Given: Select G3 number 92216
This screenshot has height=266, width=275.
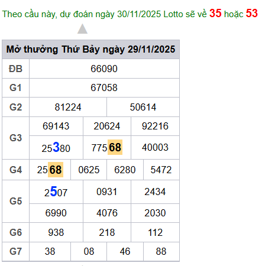Looking at the screenshot, I should tap(155, 126).
